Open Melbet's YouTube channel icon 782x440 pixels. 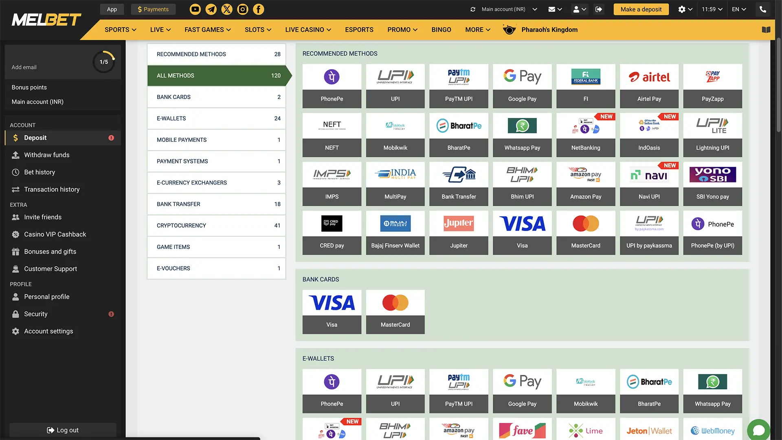coord(195,9)
